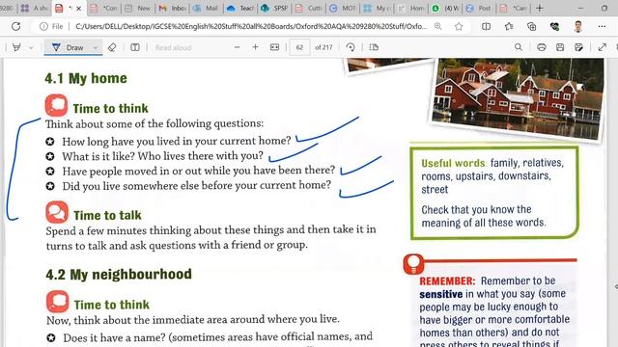Enter full screen via expand arrows
The height and width of the screenshot is (347, 618).
tap(603, 47)
